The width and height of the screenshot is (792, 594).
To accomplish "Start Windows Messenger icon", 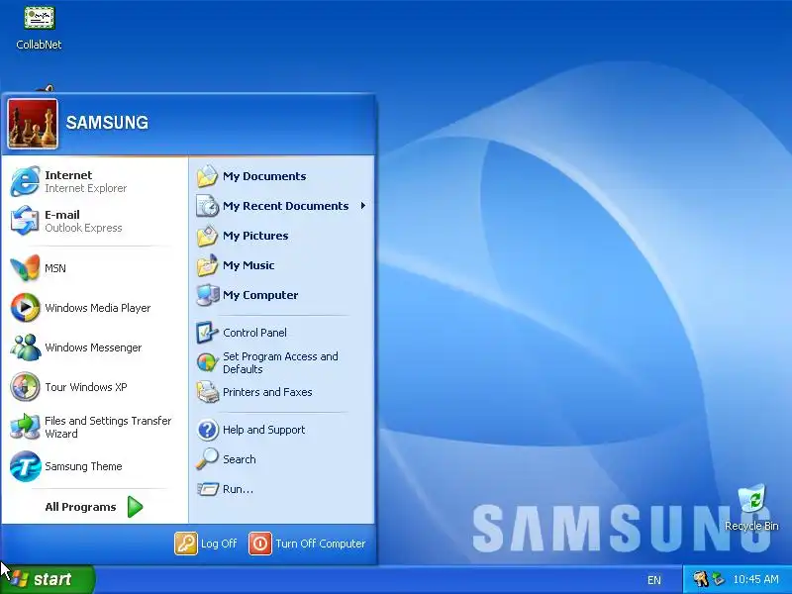I will [x=25, y=347].
